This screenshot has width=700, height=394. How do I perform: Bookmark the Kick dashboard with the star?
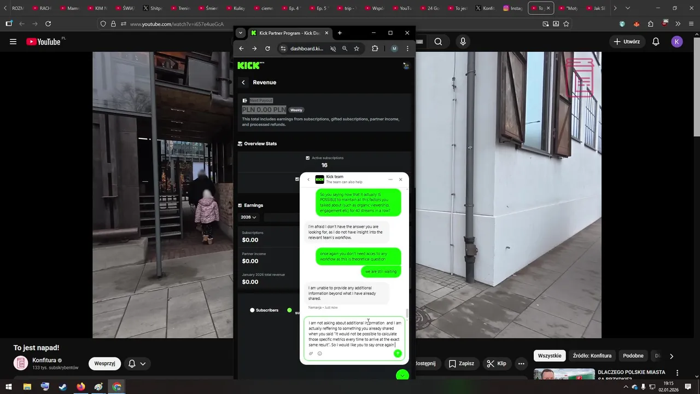point(357,49)
